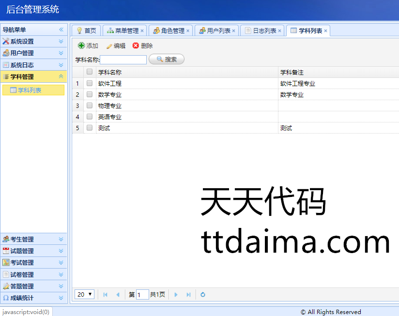Viewport: 399px width, 316px height.
Task: Close the 菜单管理 tab
Action: [x=142, y=31]
